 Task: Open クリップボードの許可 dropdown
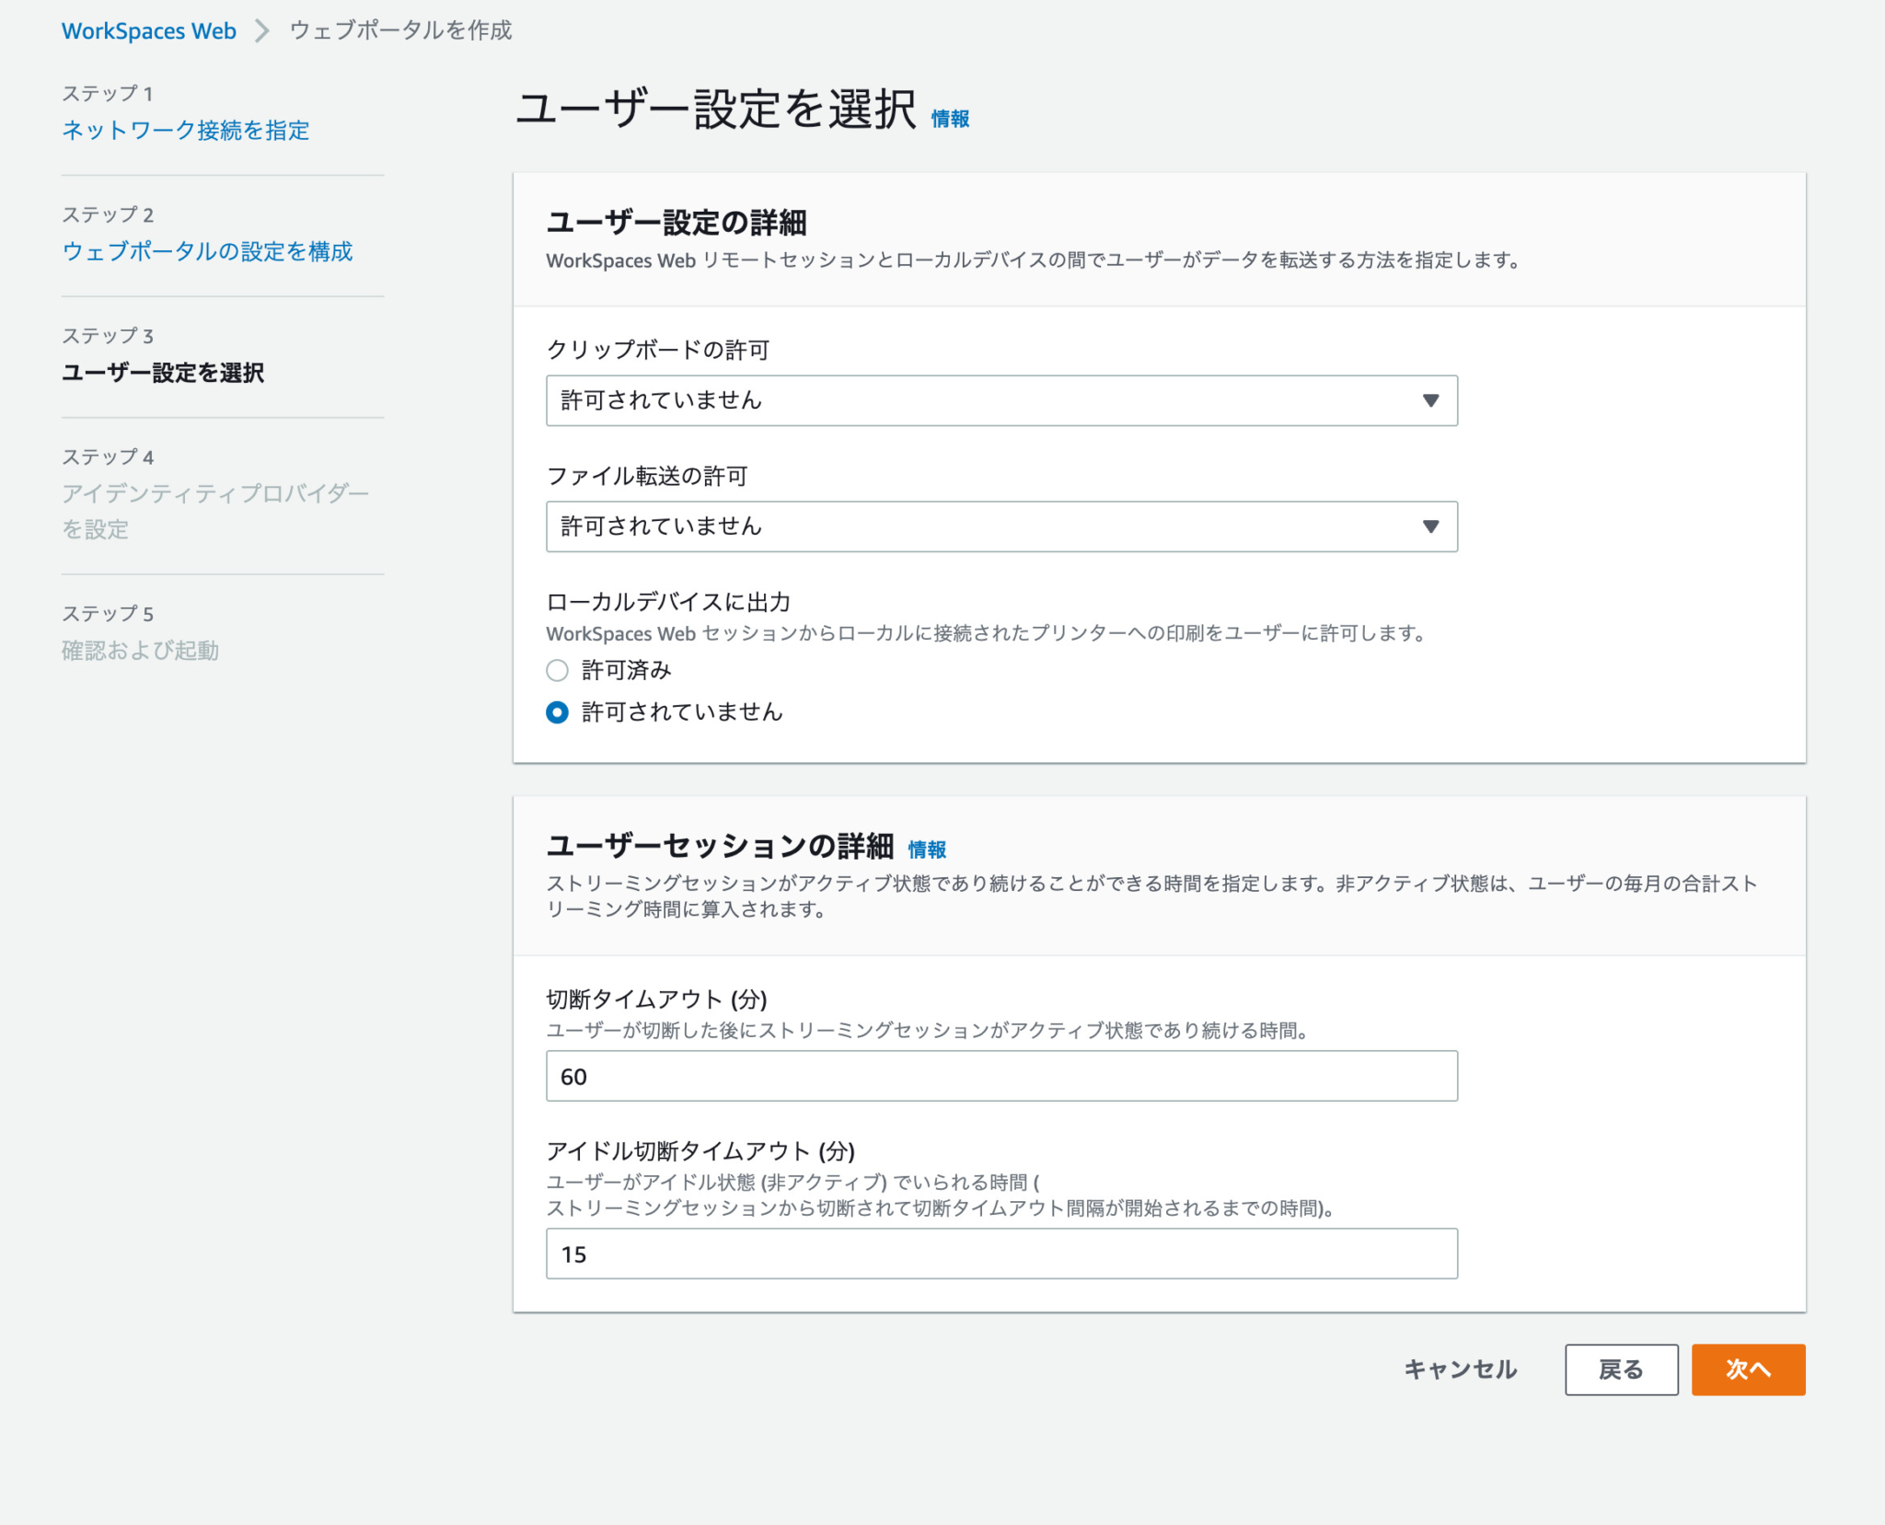point(1001,400)
